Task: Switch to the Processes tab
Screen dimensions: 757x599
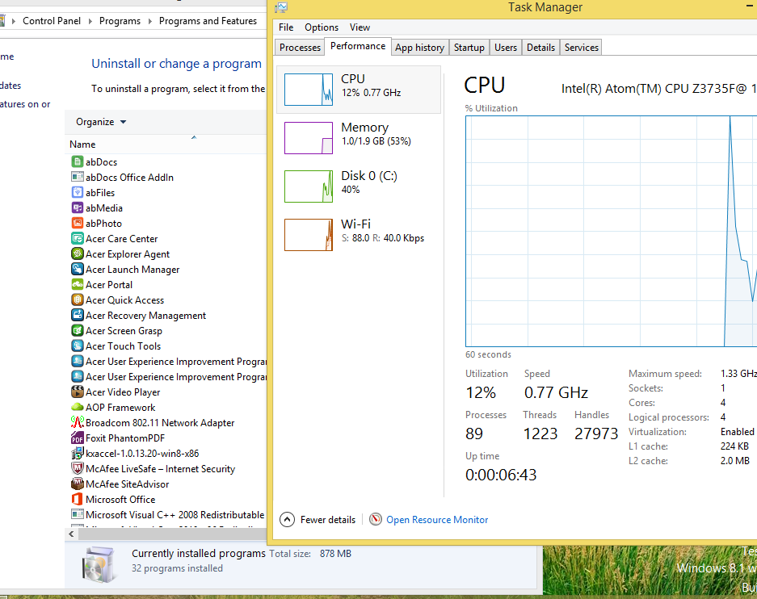Action: (300, 48)
